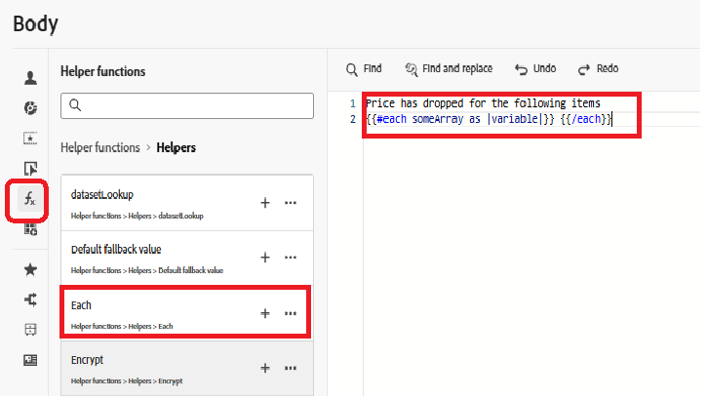Click the Find toolbar button
The height and width of the screenshot is (400, 707).
tap(364, 69)
